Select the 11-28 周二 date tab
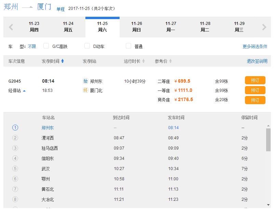Screen dimensions: 274x209 (x=206, y=27)
